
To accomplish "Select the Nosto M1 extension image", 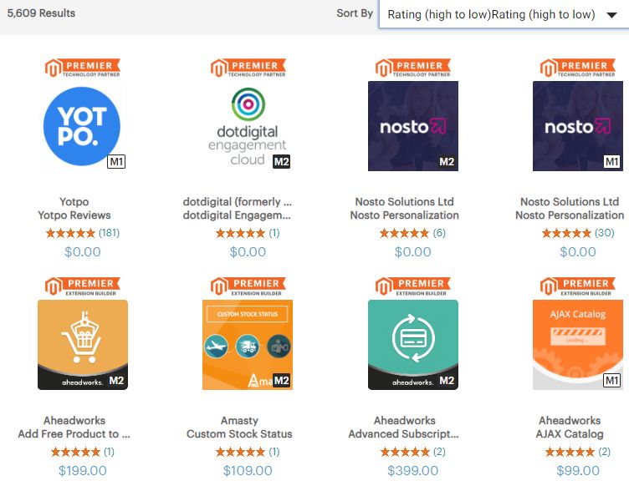I will (577, 126).
